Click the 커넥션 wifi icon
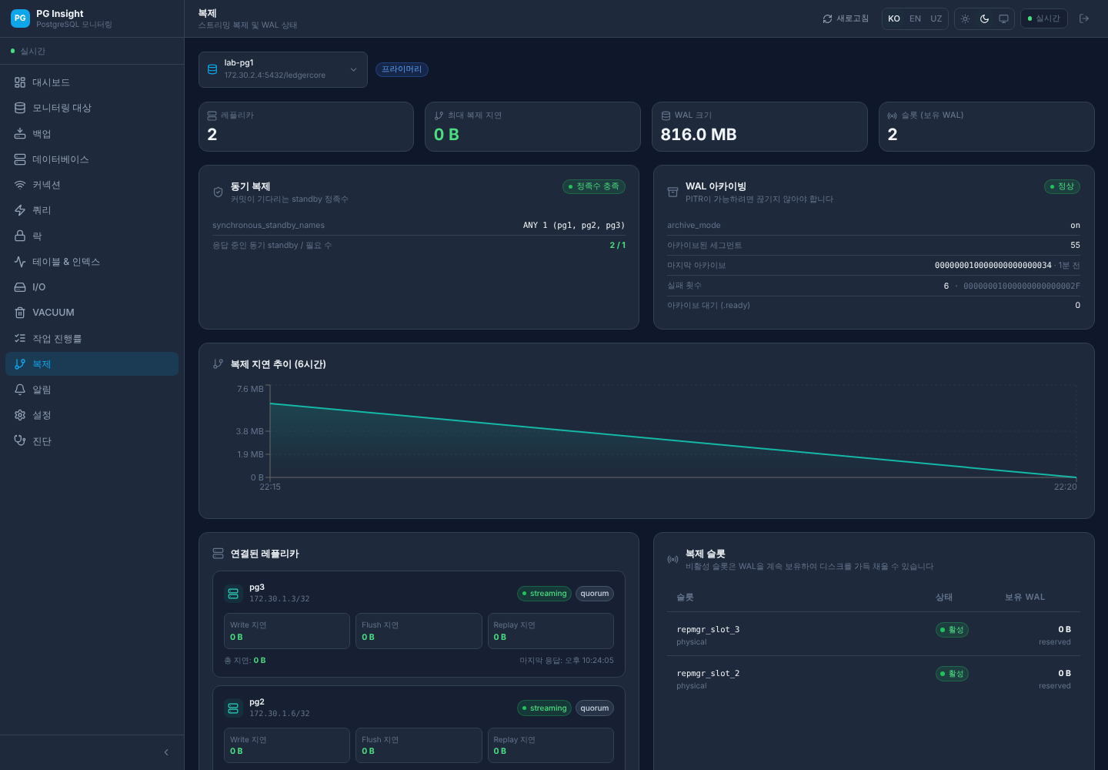This screenshot has width=1108, height=770. tap(20, 185)
